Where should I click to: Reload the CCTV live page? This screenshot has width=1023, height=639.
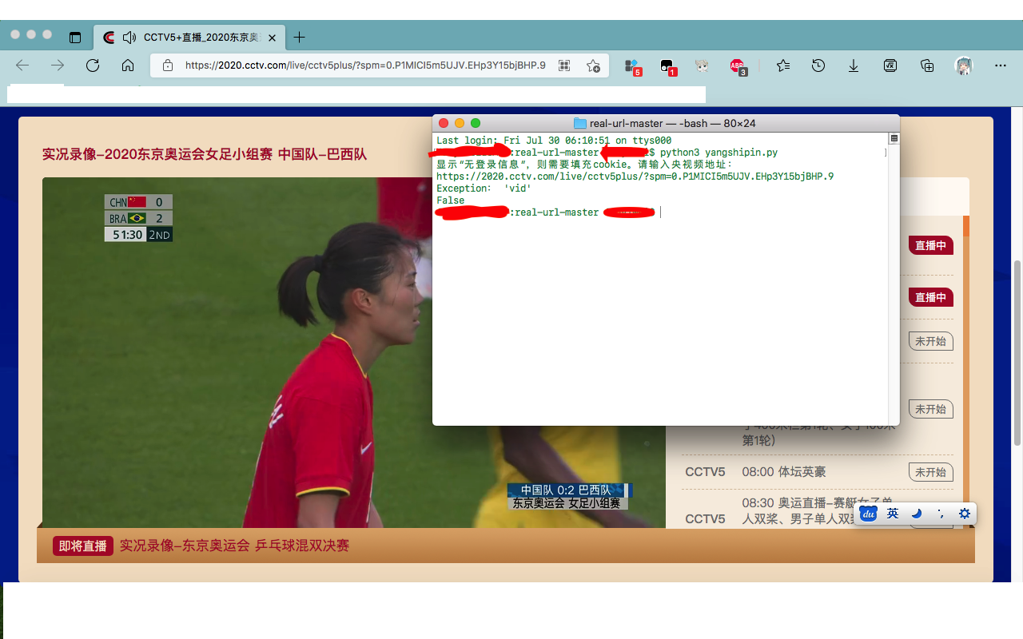coord(92,65)
